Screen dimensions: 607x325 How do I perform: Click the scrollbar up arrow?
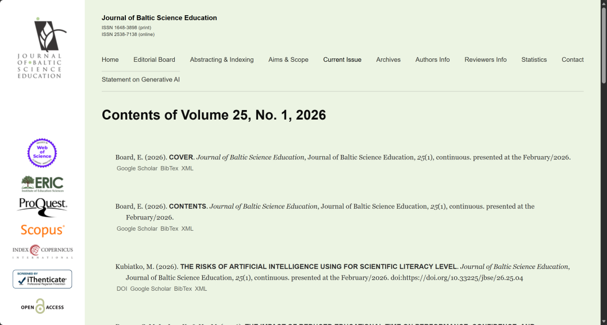604,3
